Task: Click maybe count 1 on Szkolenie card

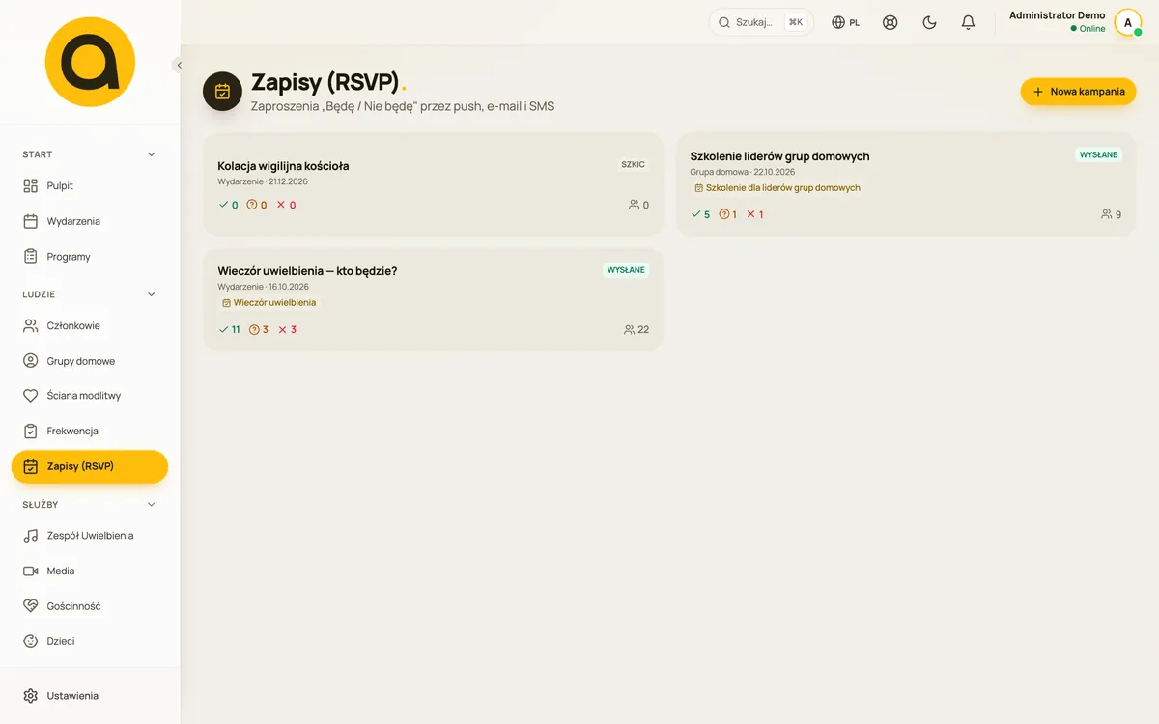Action: pos(728,214)
